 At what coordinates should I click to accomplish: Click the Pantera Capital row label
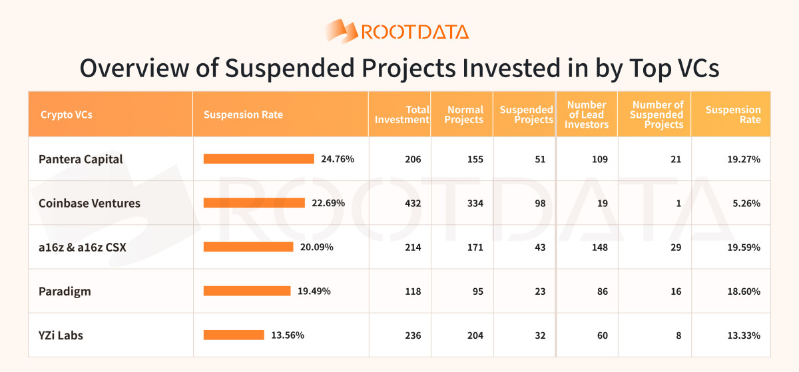[81, 159]
